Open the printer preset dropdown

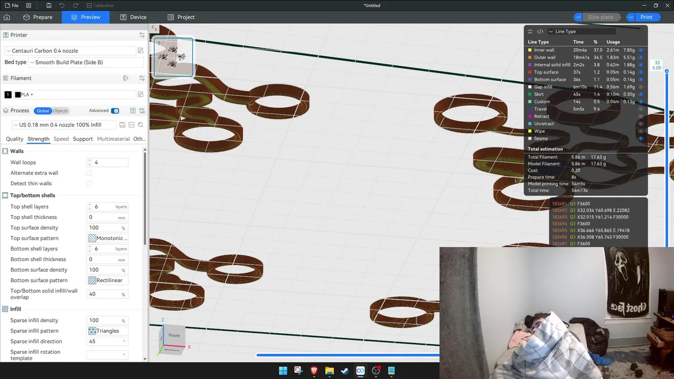pos(71,51)
